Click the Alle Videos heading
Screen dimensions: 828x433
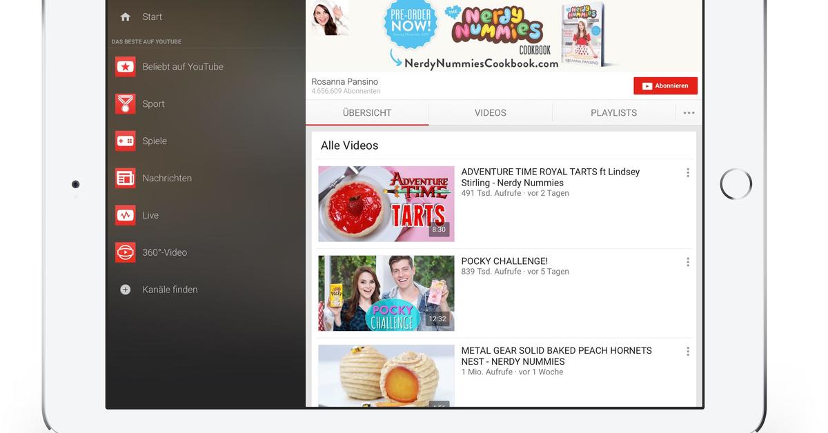point(350,145)
